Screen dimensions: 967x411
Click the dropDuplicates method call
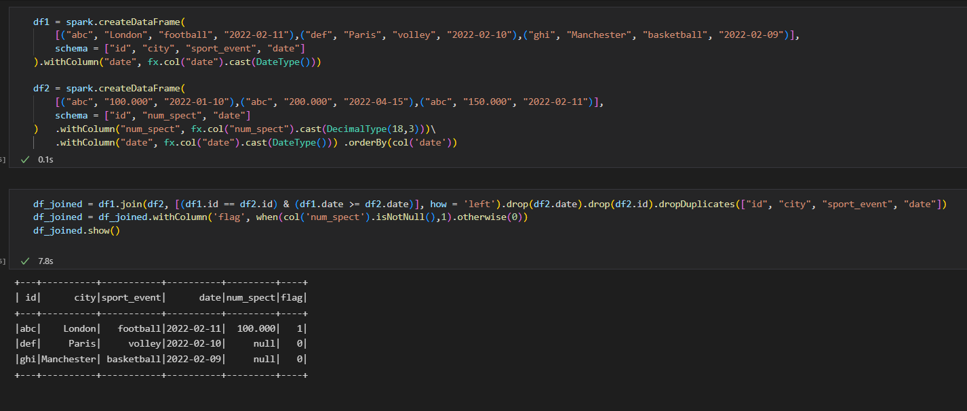(x=698, y=204)
